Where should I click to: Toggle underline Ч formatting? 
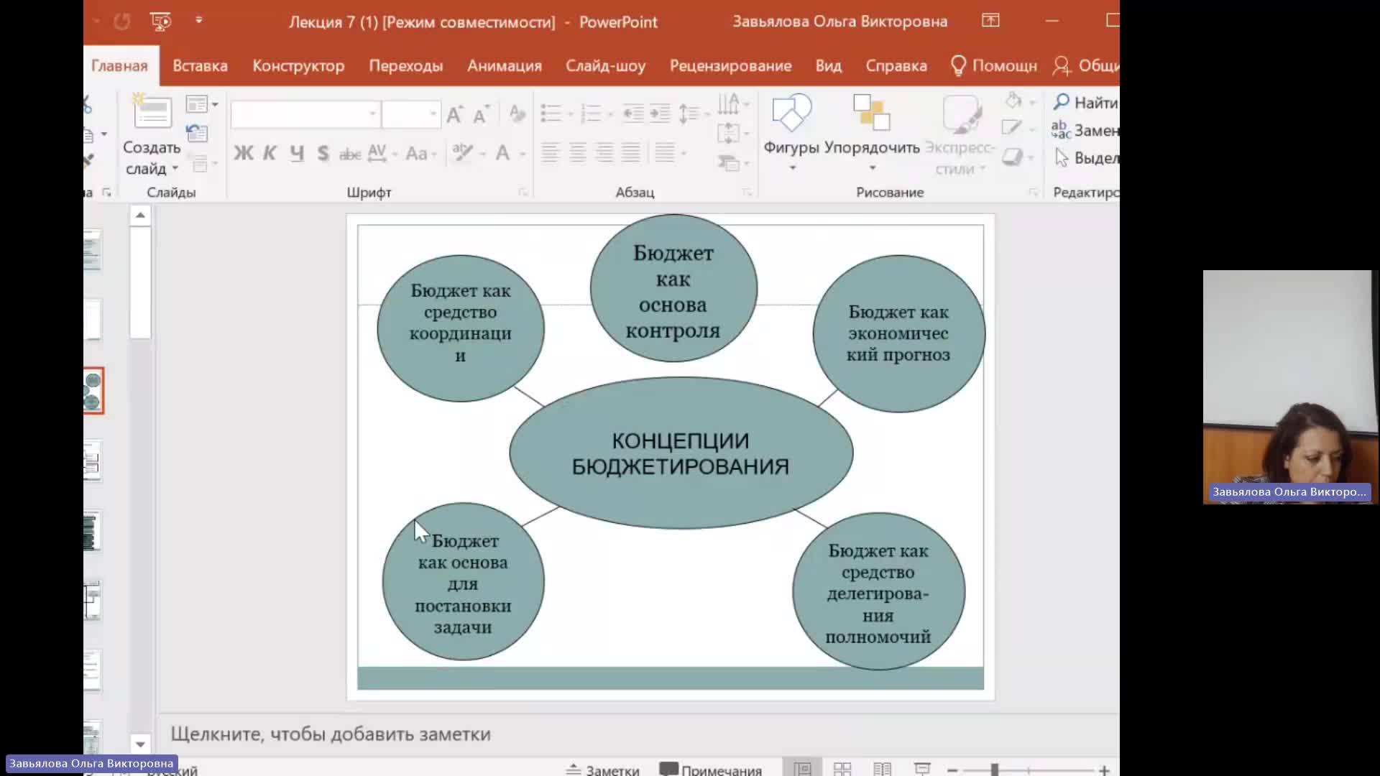click(x=297, y=153)
